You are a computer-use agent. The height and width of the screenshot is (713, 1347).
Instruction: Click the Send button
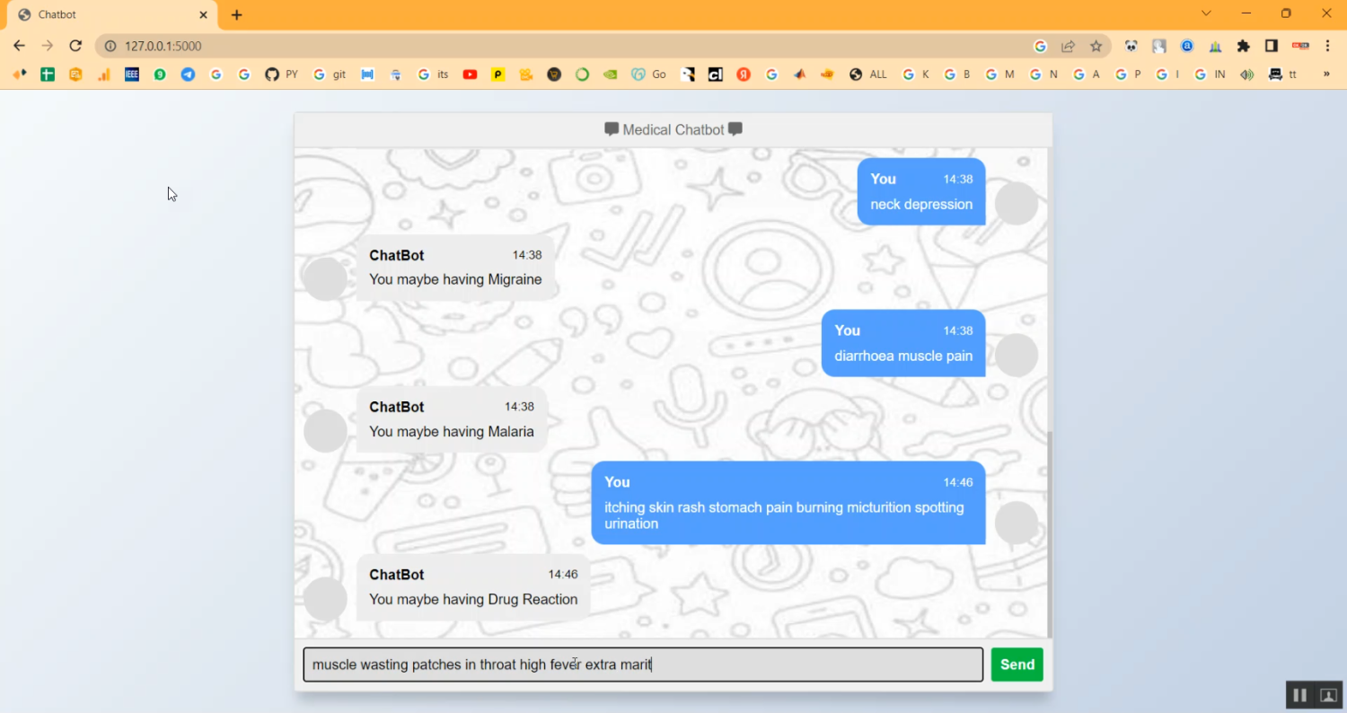coord(1017,665)
